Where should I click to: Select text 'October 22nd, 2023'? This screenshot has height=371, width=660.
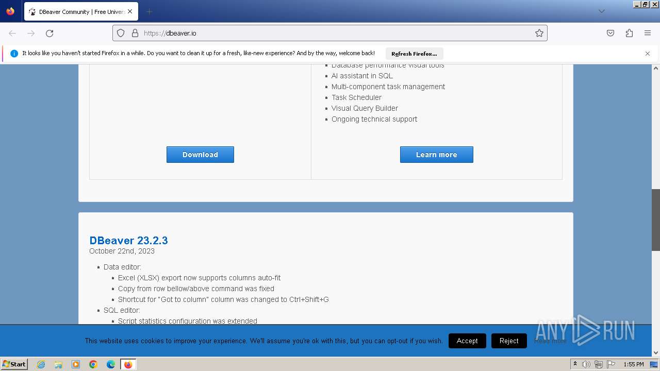tap(122, 251)
